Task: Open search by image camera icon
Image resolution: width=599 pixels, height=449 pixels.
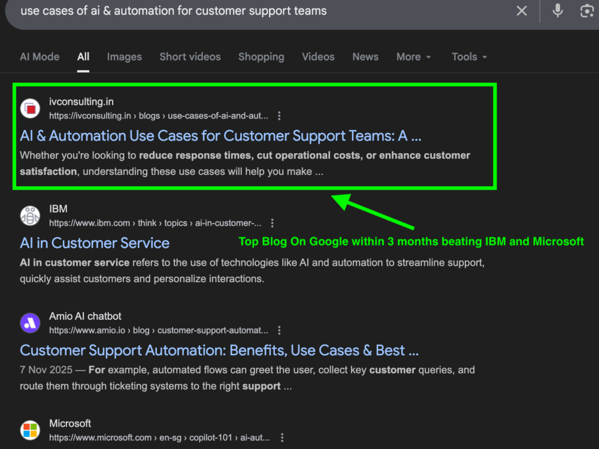Action: (x=587, y=11)
